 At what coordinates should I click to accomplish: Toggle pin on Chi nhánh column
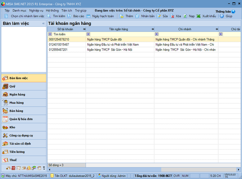tap(217, 29)
